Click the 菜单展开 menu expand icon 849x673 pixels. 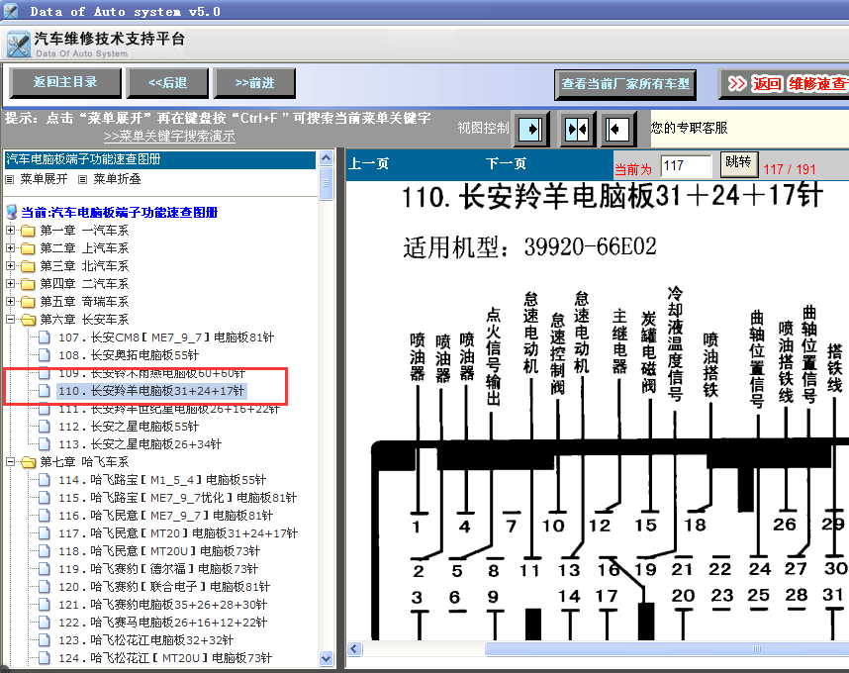(x=9, y=179)
